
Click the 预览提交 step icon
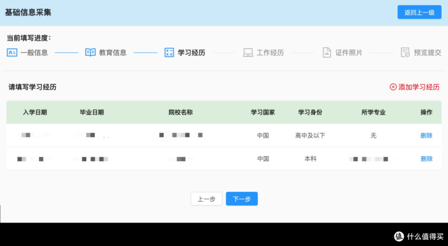pyautogui.click(x=405, y=52)
